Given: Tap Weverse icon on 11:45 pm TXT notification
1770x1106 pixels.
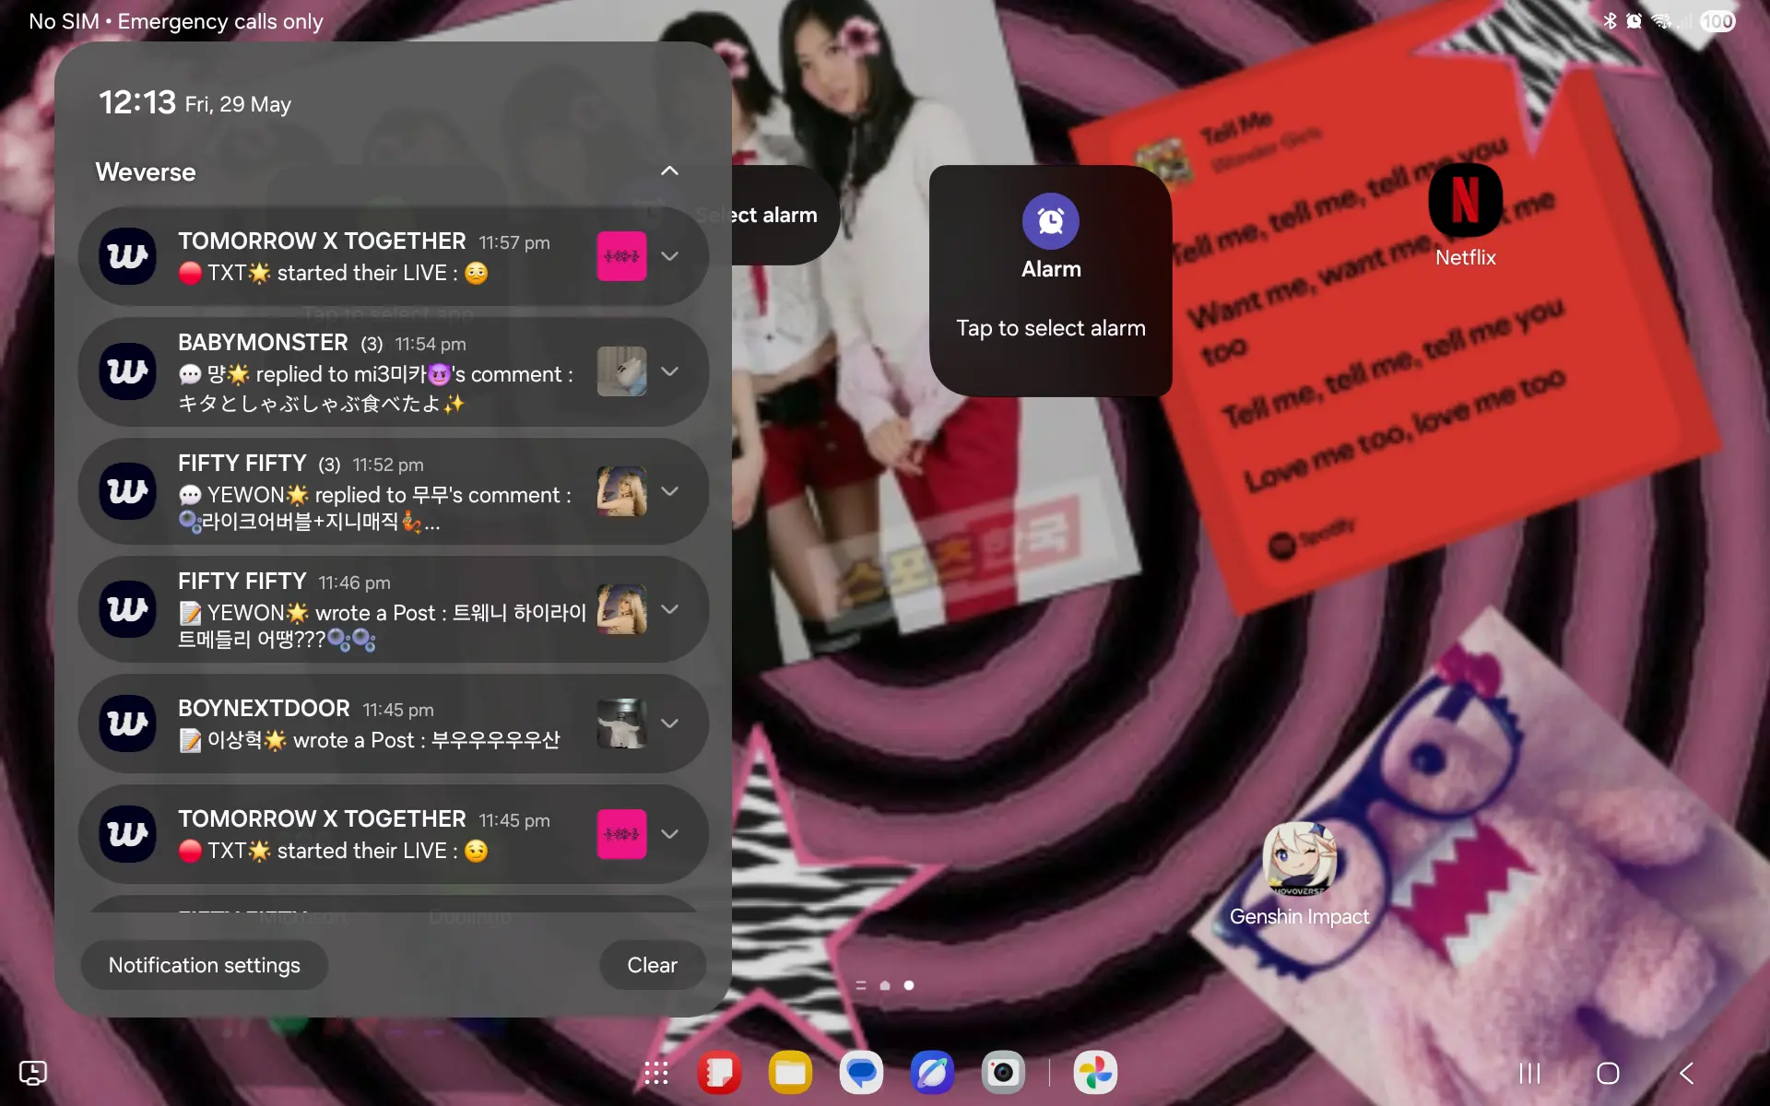Looking at the screenshot, I should click(127, 834).
